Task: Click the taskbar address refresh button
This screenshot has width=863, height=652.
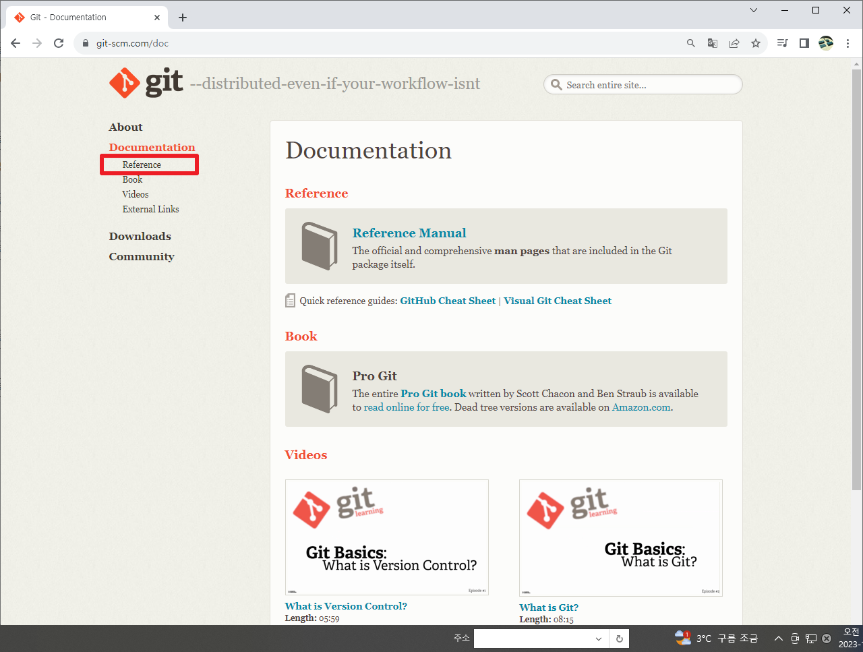Action: pyautogui.click(x=620, y=639)
